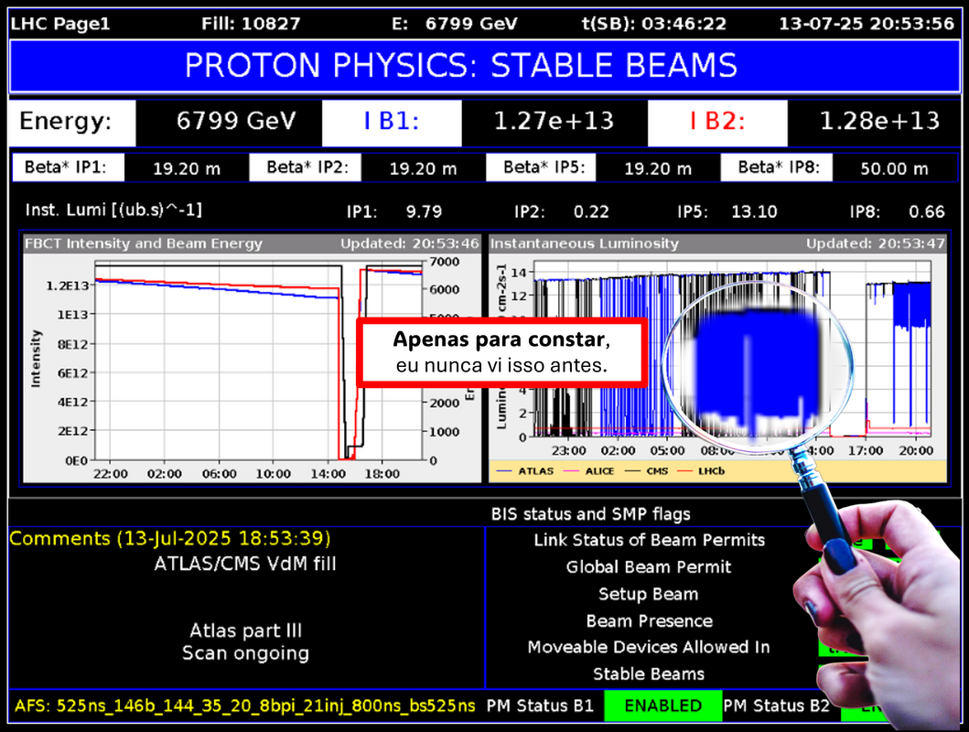
Task: Click the PROTON PHYSICS: STABLE BEAMS banner
Action: pos(460,66)
